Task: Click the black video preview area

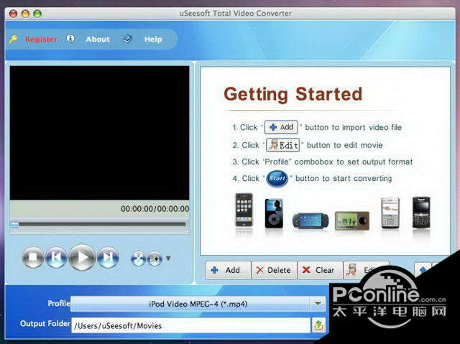Action: [99, 133]
